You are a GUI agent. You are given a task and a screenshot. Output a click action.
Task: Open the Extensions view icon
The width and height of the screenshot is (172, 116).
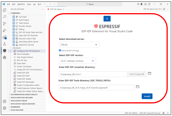pos(5,37)
